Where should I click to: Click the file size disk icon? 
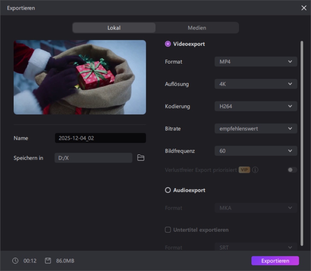(48, 261)
